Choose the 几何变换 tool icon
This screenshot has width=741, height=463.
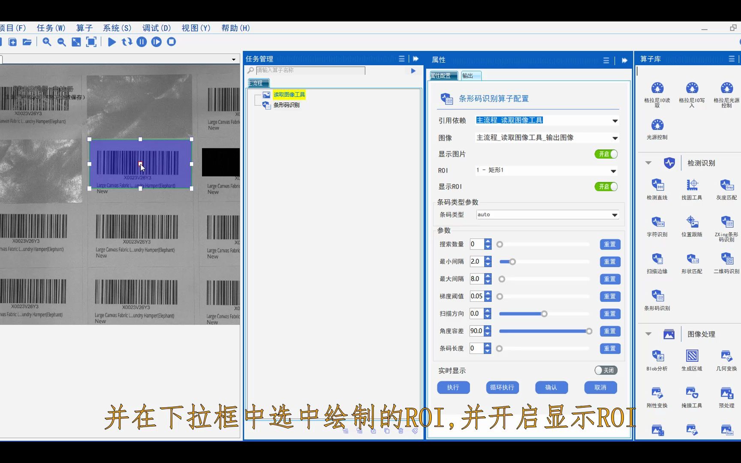pyautogui.click(x=726, y=356)
